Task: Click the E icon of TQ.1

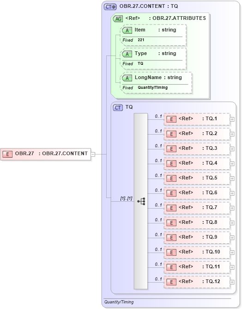Action: (171, 119)
